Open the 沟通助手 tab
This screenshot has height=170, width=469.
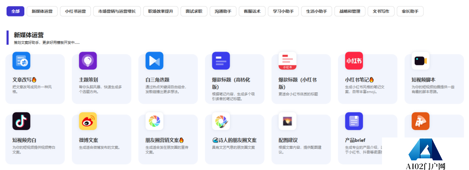coord(223,11)
